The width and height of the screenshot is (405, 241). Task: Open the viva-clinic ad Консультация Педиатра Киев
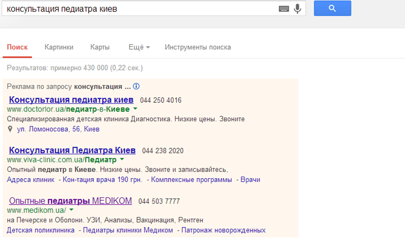[72, 151]
